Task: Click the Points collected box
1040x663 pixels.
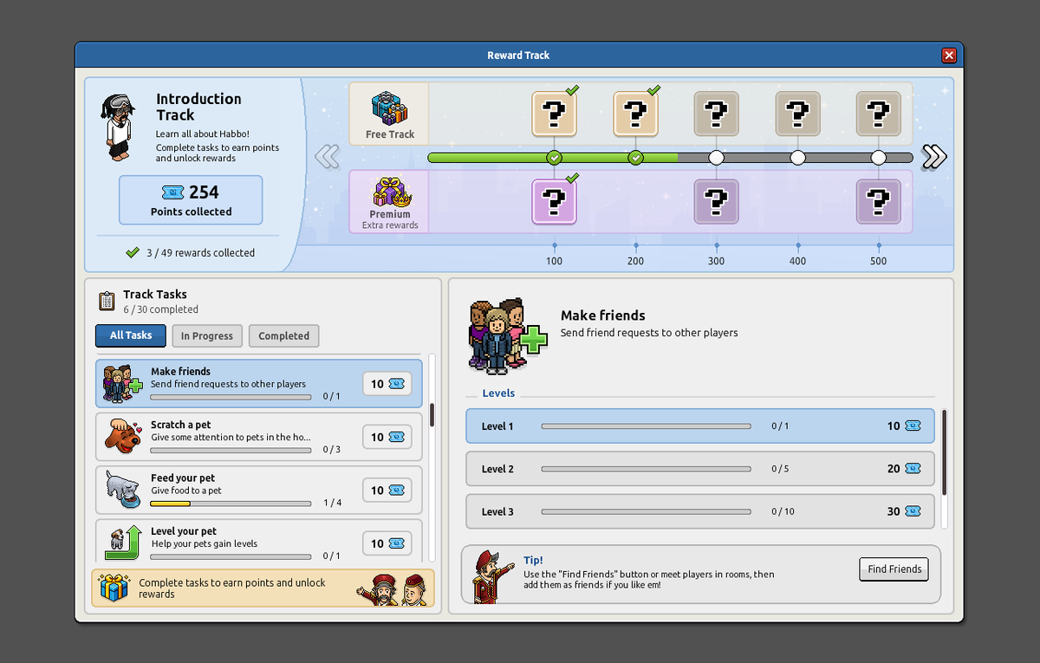Action: coord(191,200)
